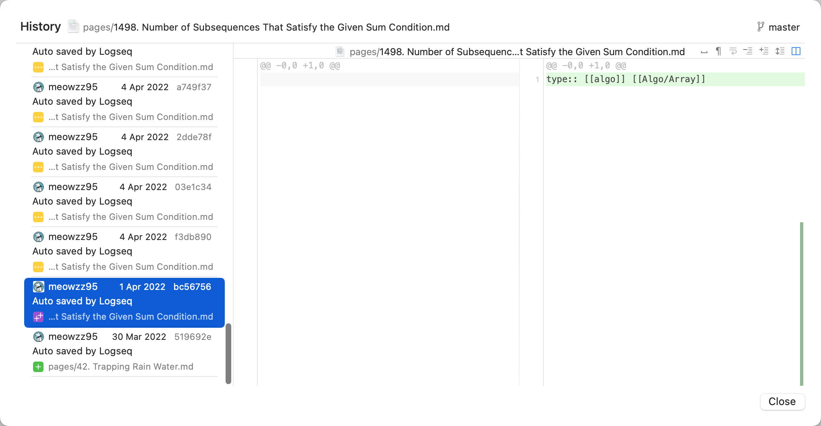This screenshot has width=821, height=426.
Task: Click the master branch icon
Action: 761,27
